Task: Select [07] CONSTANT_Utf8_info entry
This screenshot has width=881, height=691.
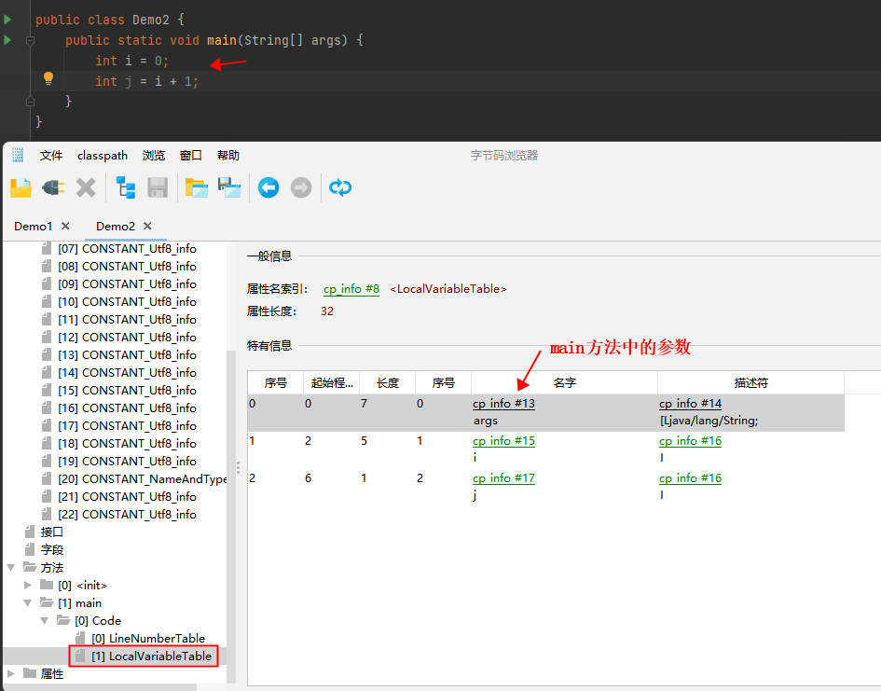Action: (x=127, y=249)
